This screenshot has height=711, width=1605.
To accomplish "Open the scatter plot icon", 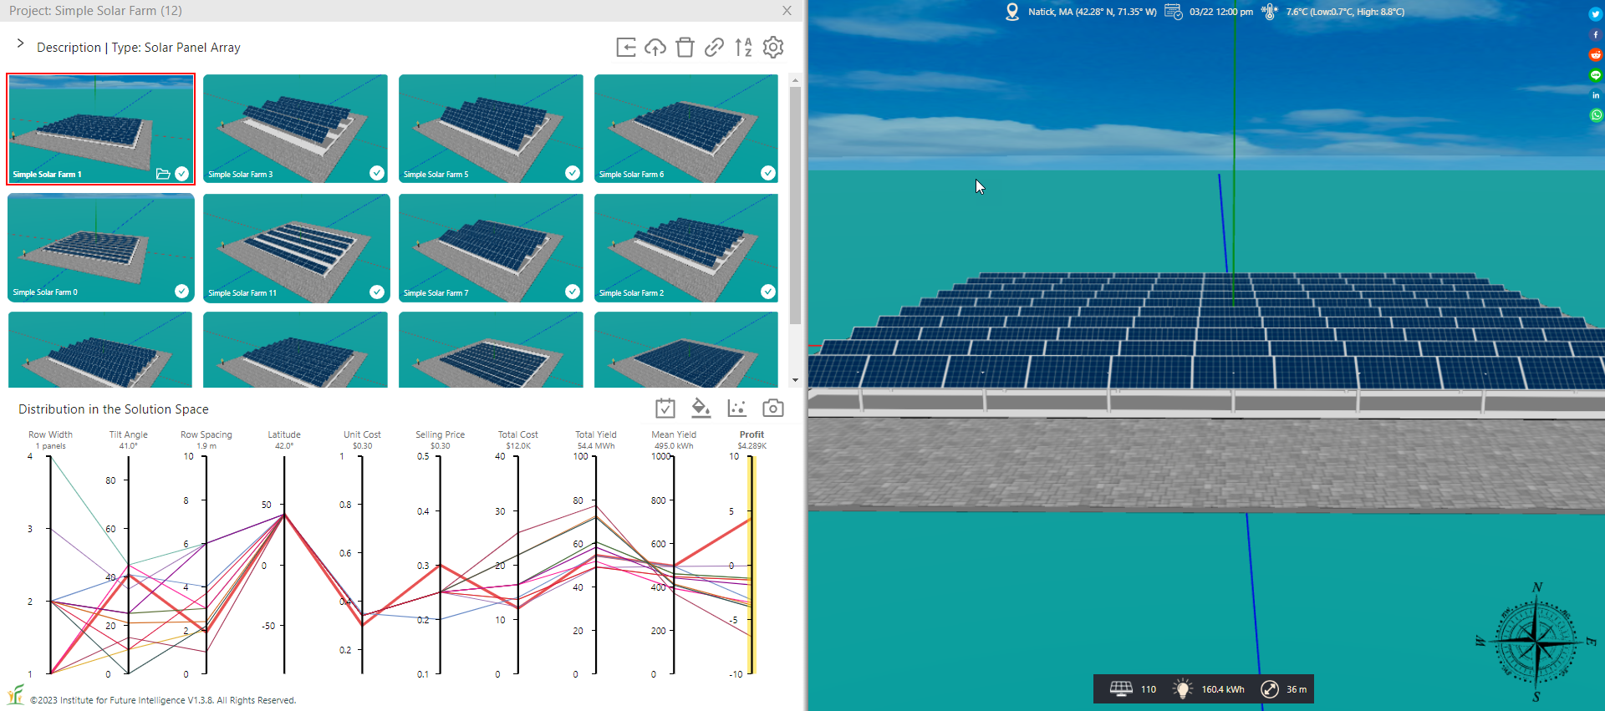I will [x=736, y=408].
